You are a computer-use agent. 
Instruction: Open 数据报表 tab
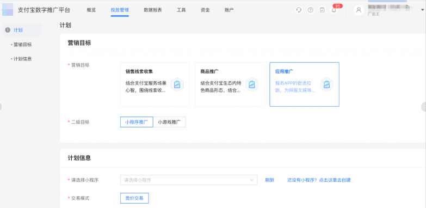pyautogui.click(x=153, y=10)
